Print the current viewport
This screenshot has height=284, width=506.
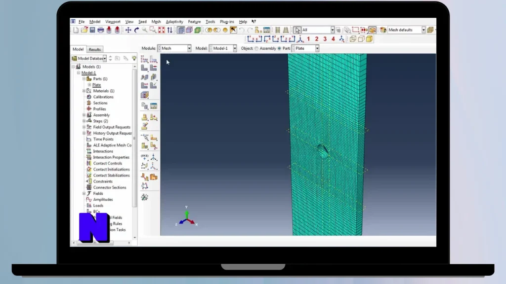click(x=101, y=30)
